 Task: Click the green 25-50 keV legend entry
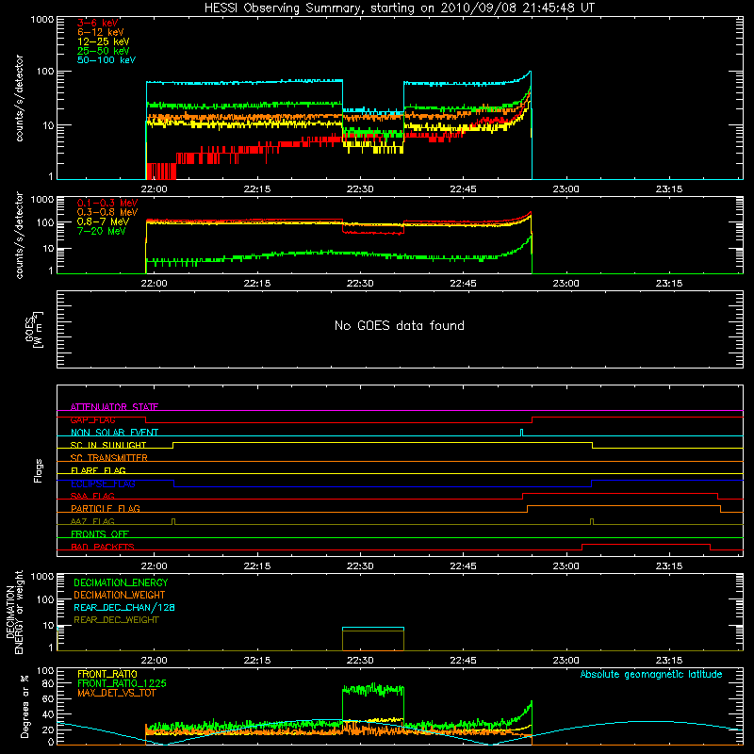104,51
